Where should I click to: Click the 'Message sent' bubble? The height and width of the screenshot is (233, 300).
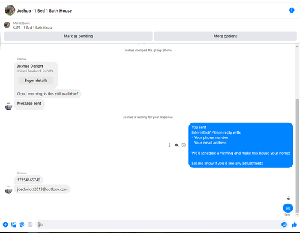[x=29, y=104]
